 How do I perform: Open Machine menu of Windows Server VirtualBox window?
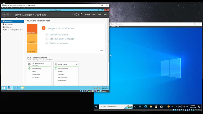point(7,8)
